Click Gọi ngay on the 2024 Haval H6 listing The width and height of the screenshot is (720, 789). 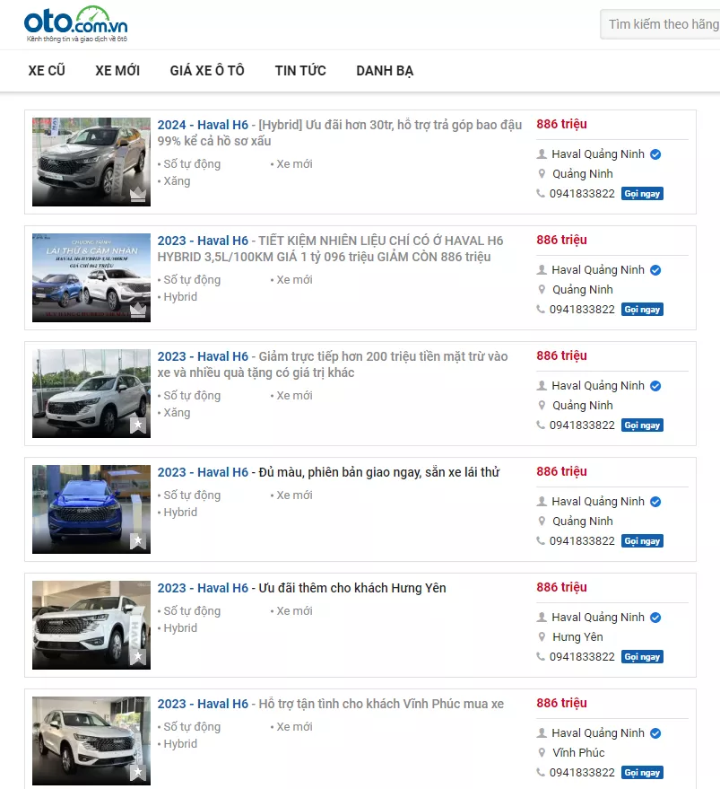642,194
